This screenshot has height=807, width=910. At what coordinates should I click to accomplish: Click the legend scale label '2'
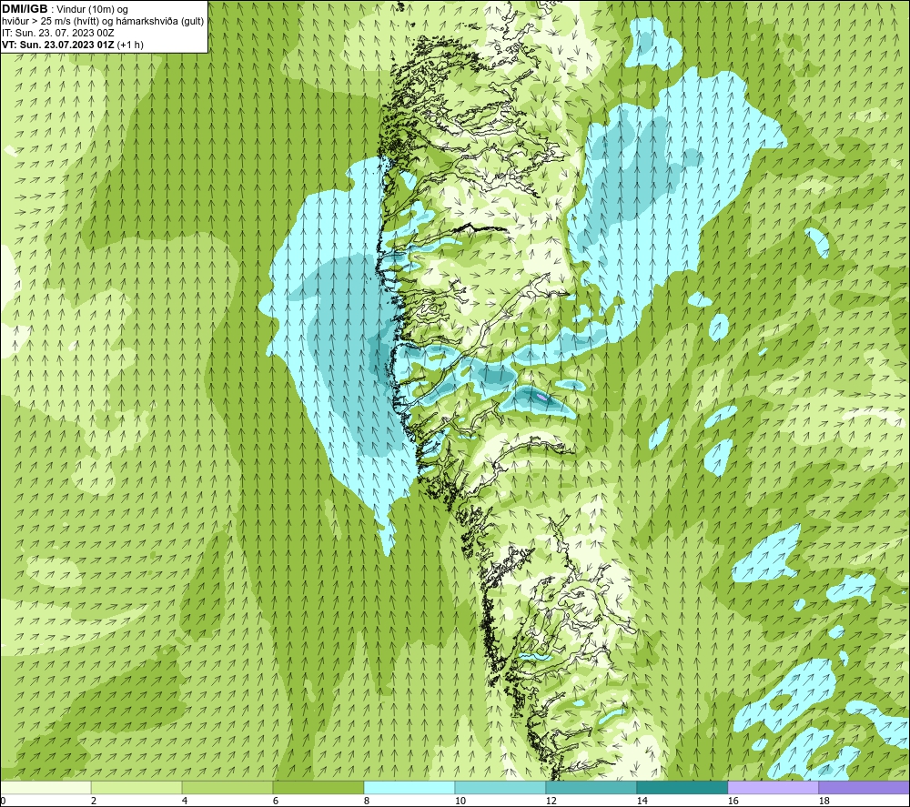[94, 801]
